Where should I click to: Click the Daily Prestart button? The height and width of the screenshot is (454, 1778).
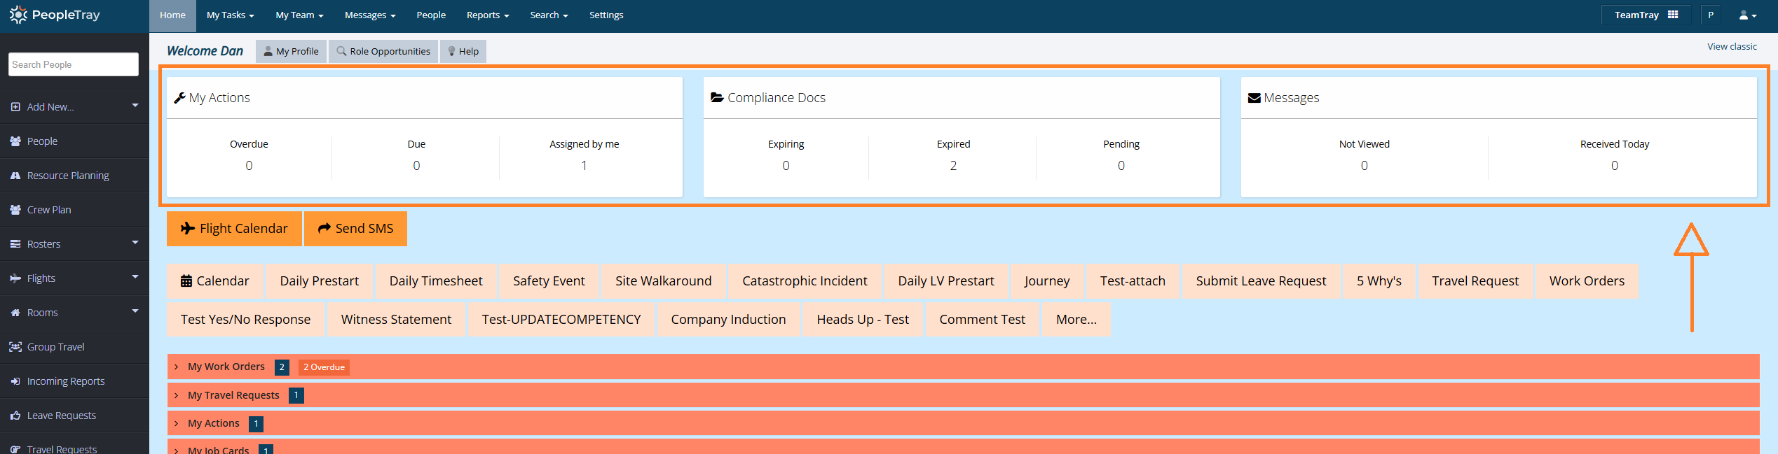(x=319, y=281)
